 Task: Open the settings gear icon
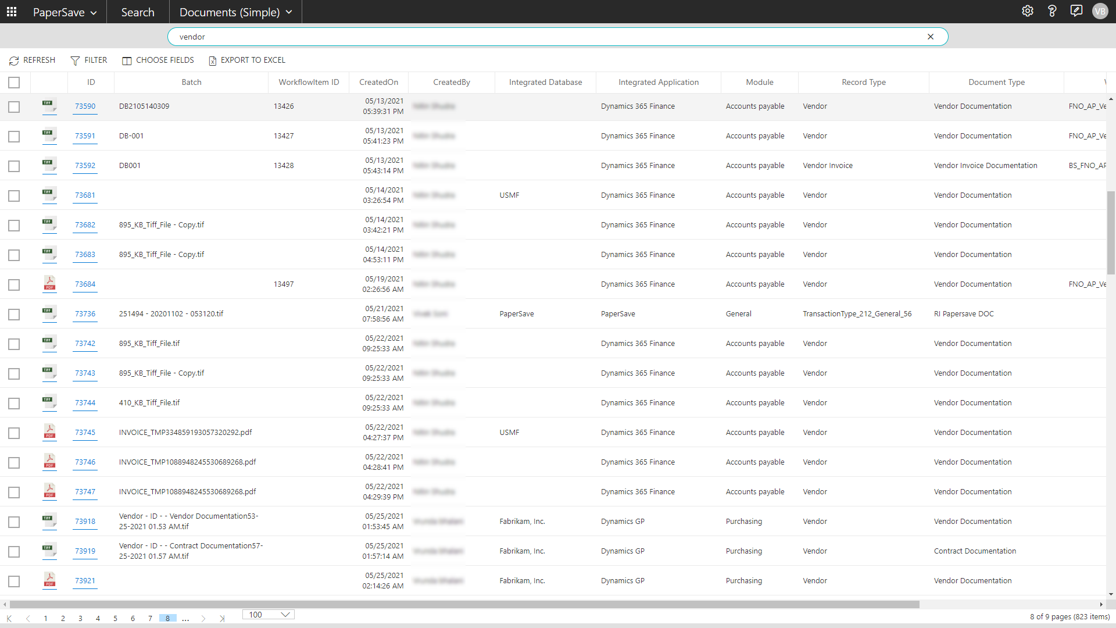pyautogui.click(x=1028, y=11)
